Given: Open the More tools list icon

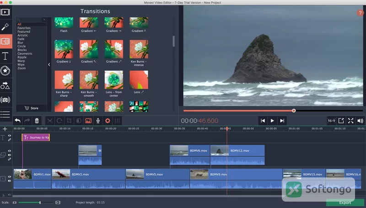Looking at the screenshot, I should click(x=5, y=114).
